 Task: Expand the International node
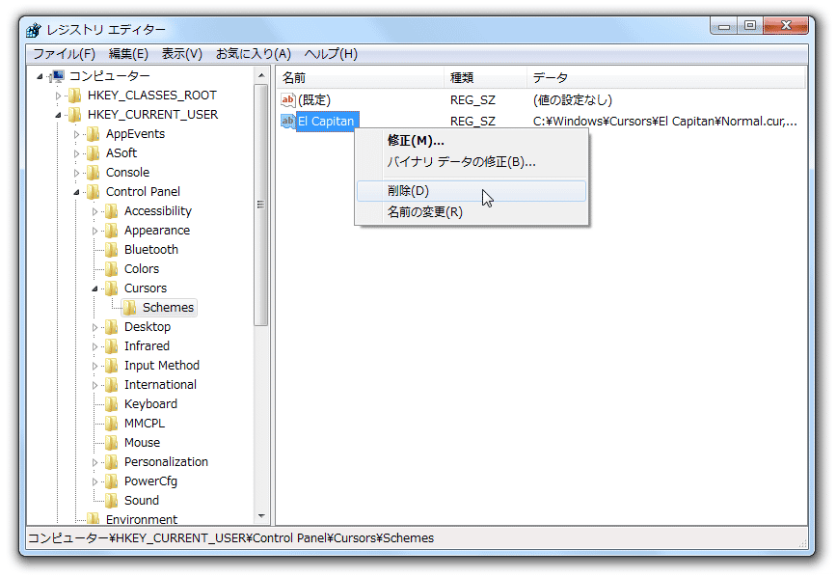(94, 385)
